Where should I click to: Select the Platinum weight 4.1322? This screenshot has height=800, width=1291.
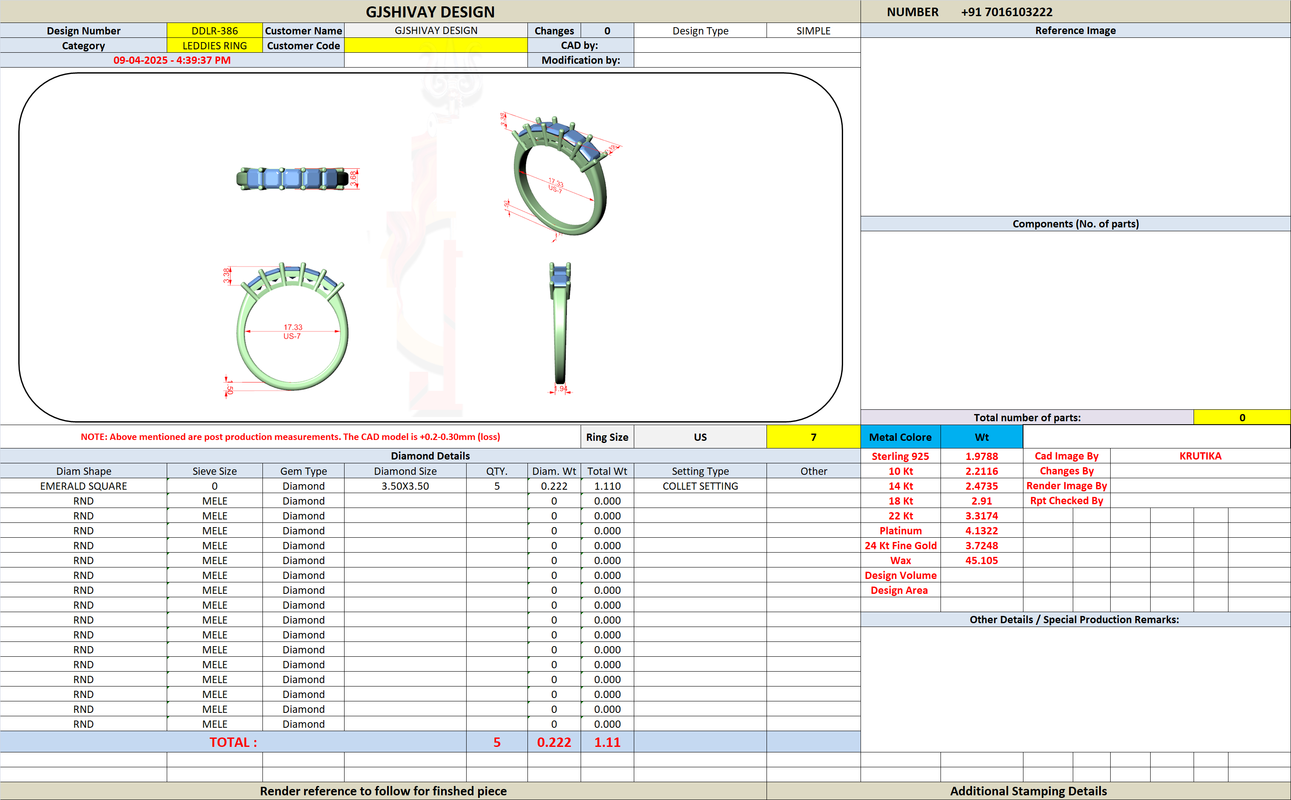[981, 530]
